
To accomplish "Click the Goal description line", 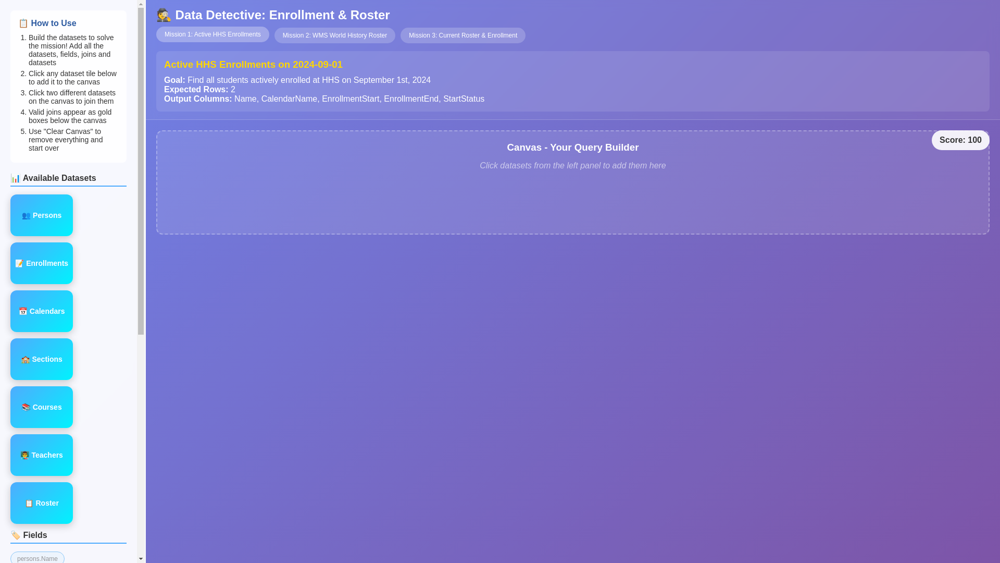I will 297,80.
